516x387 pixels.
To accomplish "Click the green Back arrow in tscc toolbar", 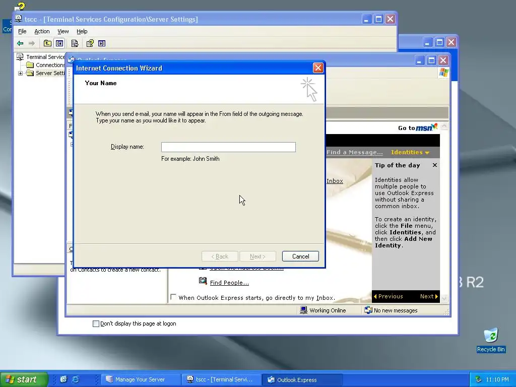I will coord(20,43).
